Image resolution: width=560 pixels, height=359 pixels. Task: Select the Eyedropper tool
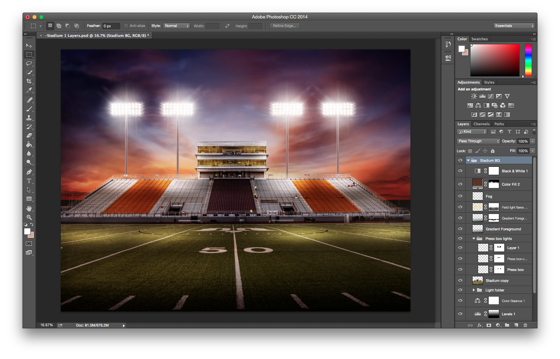[x=29, y=90]
